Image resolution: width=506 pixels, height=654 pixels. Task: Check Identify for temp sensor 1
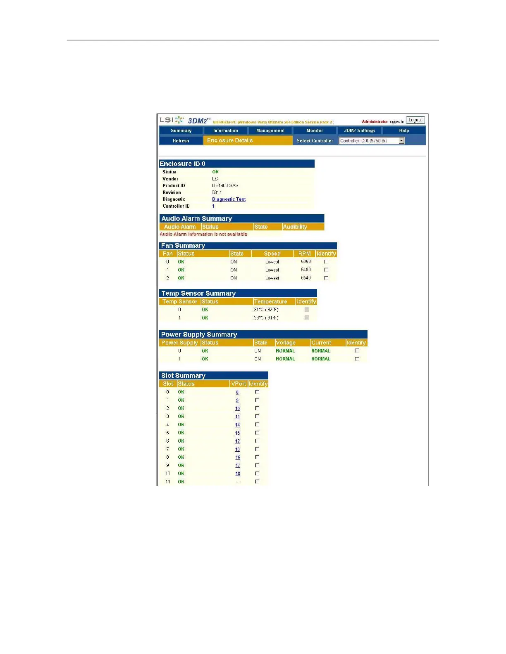tap(306, 318)
